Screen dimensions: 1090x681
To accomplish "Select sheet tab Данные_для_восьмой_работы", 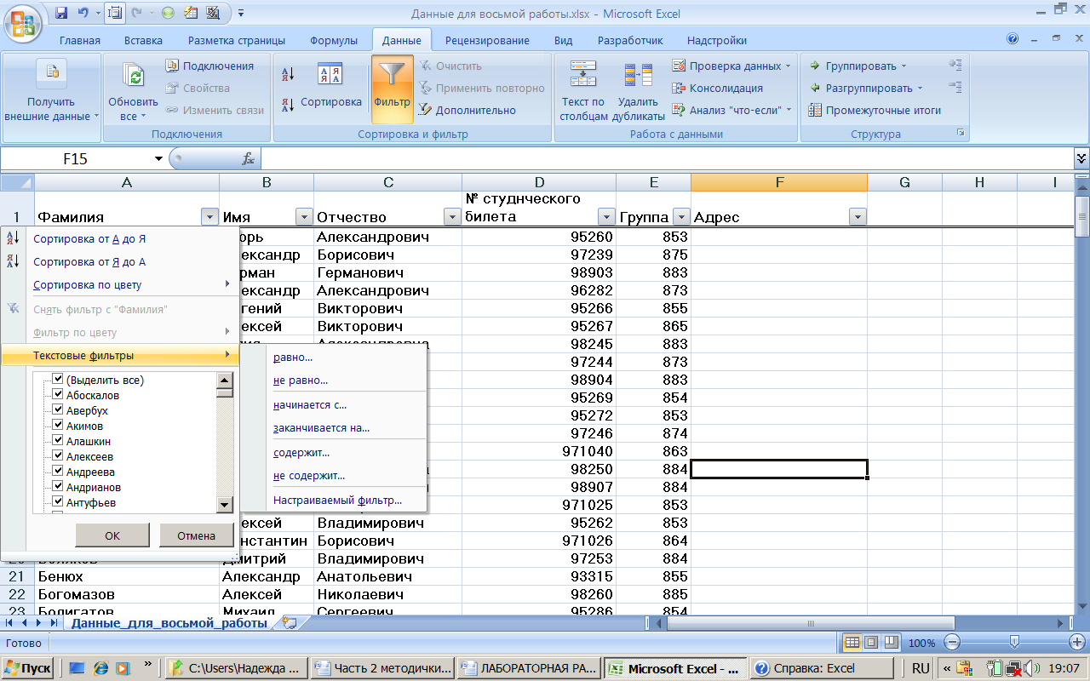I will (169, 623).
